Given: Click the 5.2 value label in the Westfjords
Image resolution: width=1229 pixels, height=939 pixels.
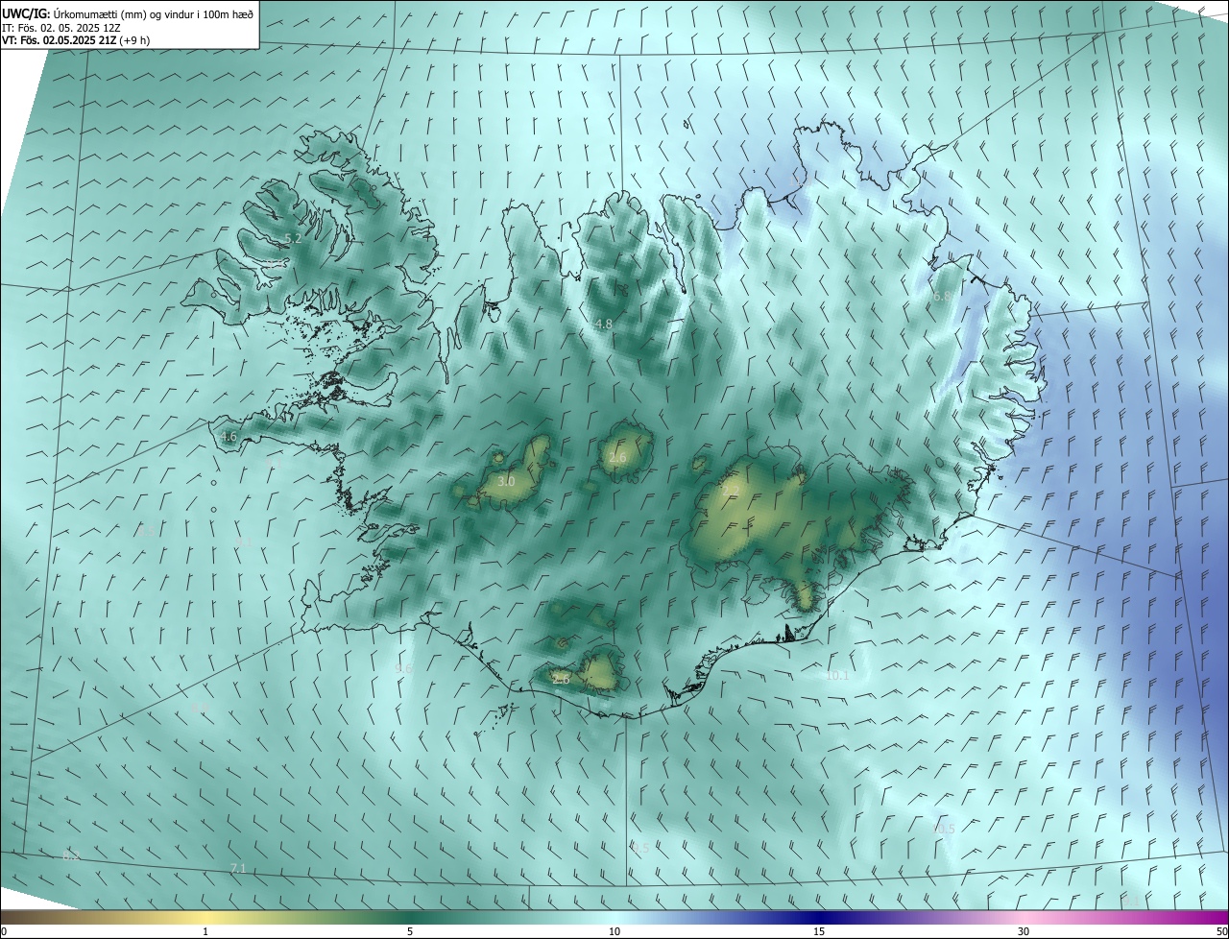Looking at the screenshot, I should pyautogui.click(x=294, y=238).
